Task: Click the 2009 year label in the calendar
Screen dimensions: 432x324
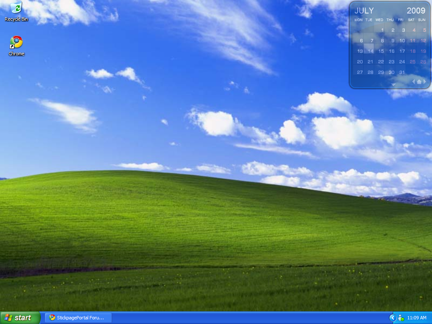Action: 416,11
